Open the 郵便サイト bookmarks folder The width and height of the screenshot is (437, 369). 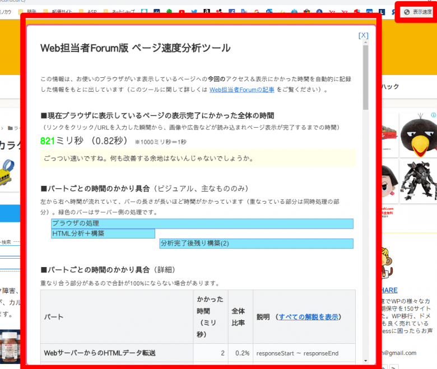pyautogui.click(x=58, y=12)
